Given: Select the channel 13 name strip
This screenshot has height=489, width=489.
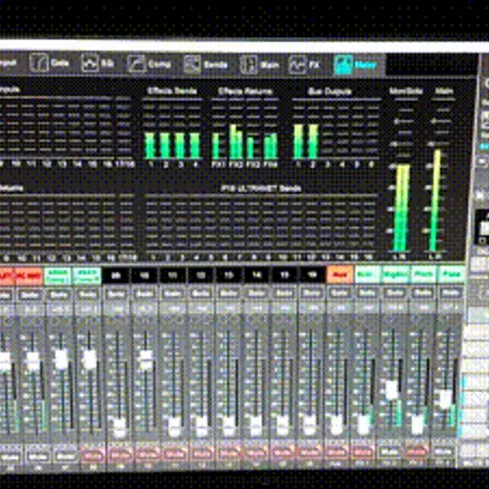Looking at the screenshot, I should click(228, 275).
